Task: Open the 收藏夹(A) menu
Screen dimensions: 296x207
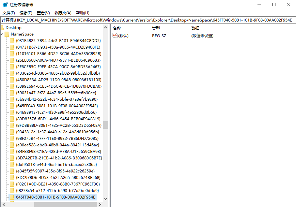Action: pyautogui.click(x=63, y=13)
